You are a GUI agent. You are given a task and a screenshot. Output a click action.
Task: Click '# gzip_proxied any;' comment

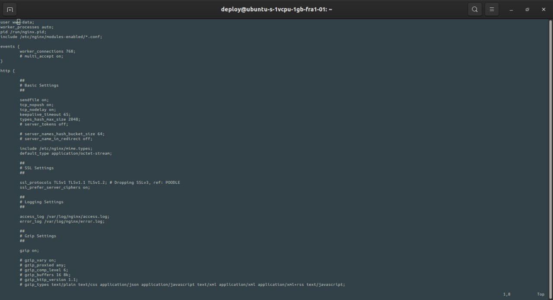[43, 265]
